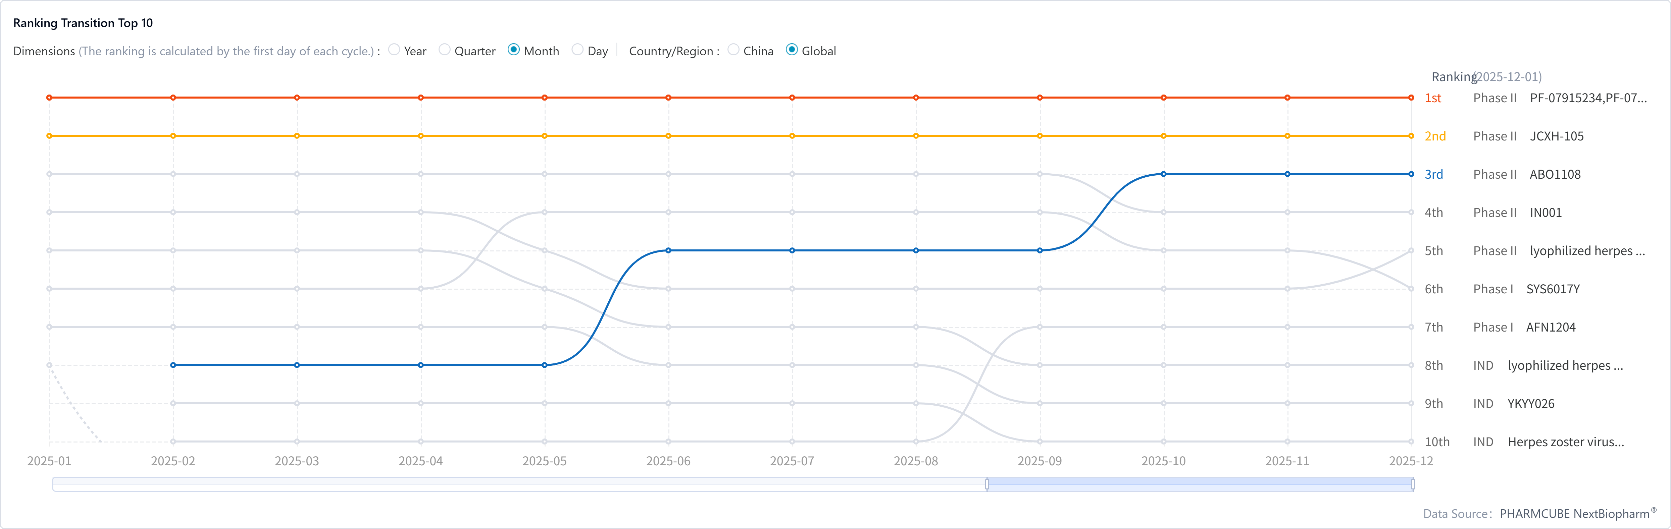Click the IN001 legend entry
1671x529 pixels.
(x=1545, y=213)
